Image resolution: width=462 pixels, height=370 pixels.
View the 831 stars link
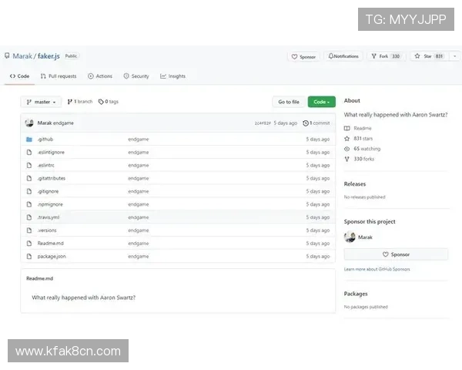coord(363,139)
